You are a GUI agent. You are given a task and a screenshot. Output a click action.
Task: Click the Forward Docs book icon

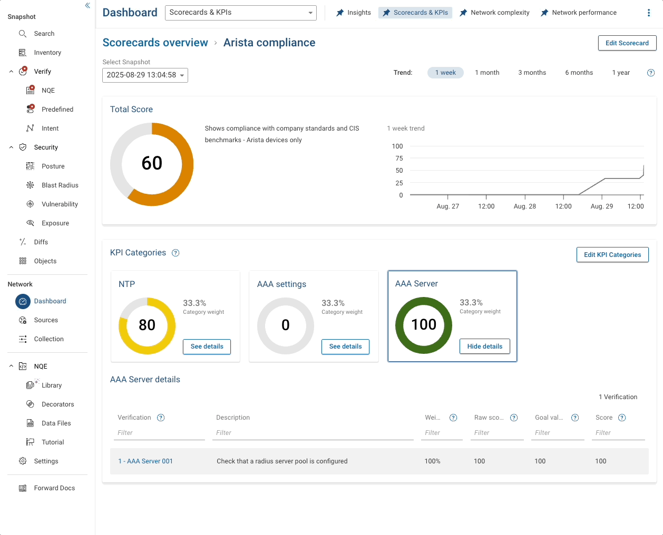coord(23,488)
